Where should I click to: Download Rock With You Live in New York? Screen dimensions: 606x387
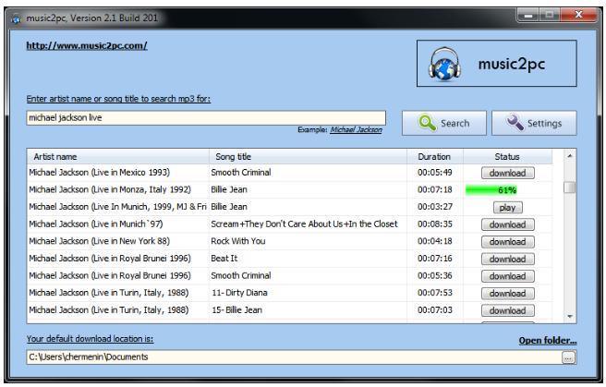click(508, 242)
